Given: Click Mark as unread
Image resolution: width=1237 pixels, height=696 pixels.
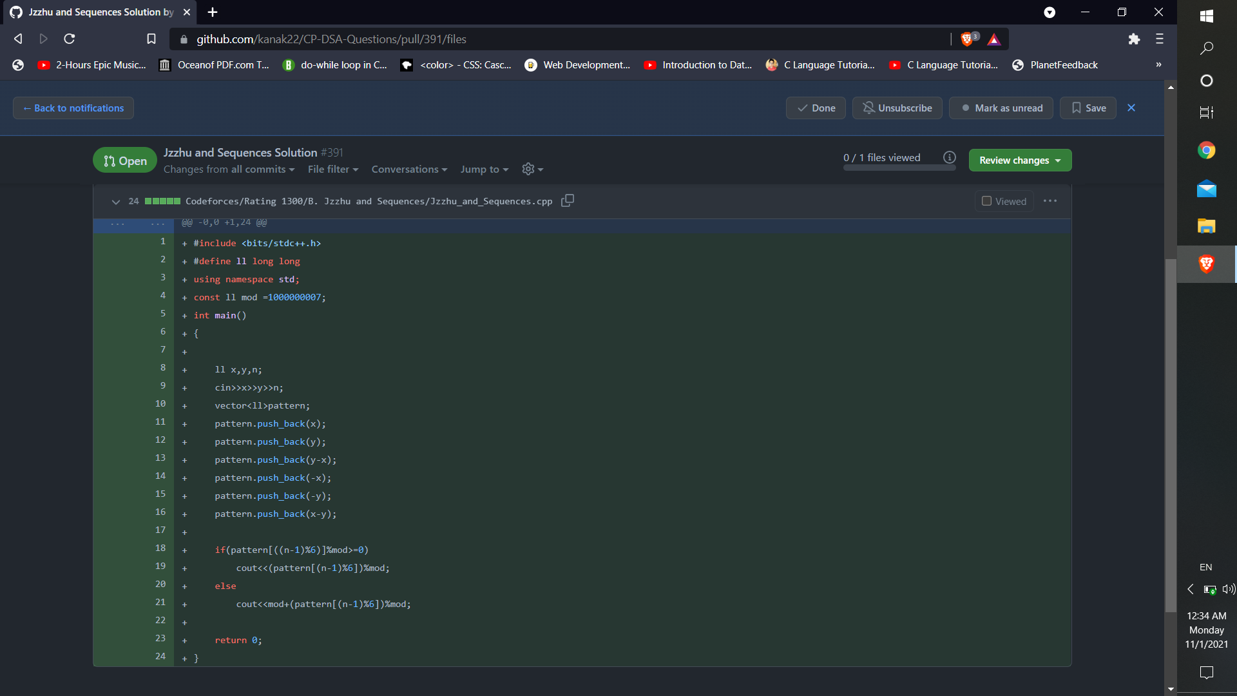Looking at the screenshot, I should click(1001, 108).
